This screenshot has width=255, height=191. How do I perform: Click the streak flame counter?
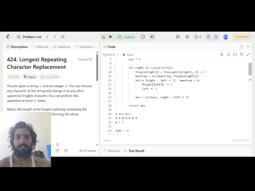198,37
